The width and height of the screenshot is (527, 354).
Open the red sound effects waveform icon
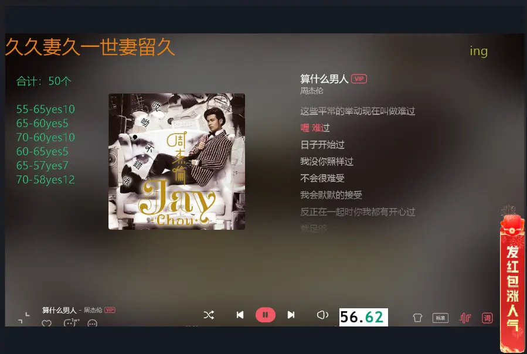(465, 318)
